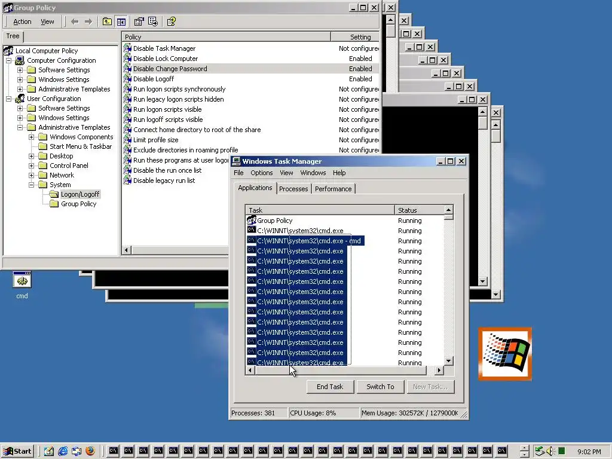Expand Windows Settings under User Configuration
The width and height of the screenshot is (612, 459).
(x=20, y=118)
